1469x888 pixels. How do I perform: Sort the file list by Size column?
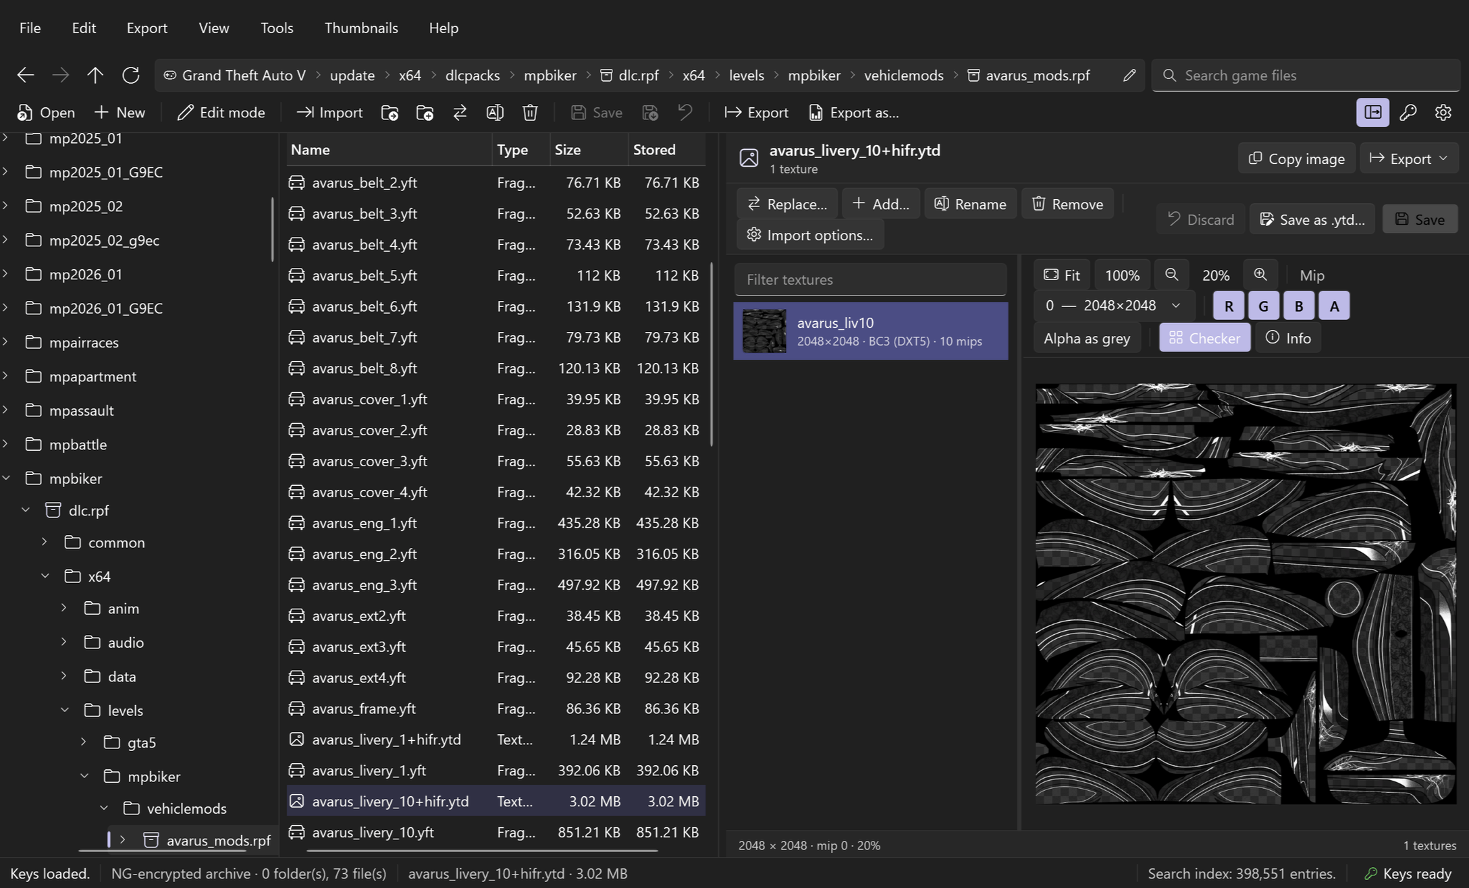pyautogui.click(x=588, y=150)
